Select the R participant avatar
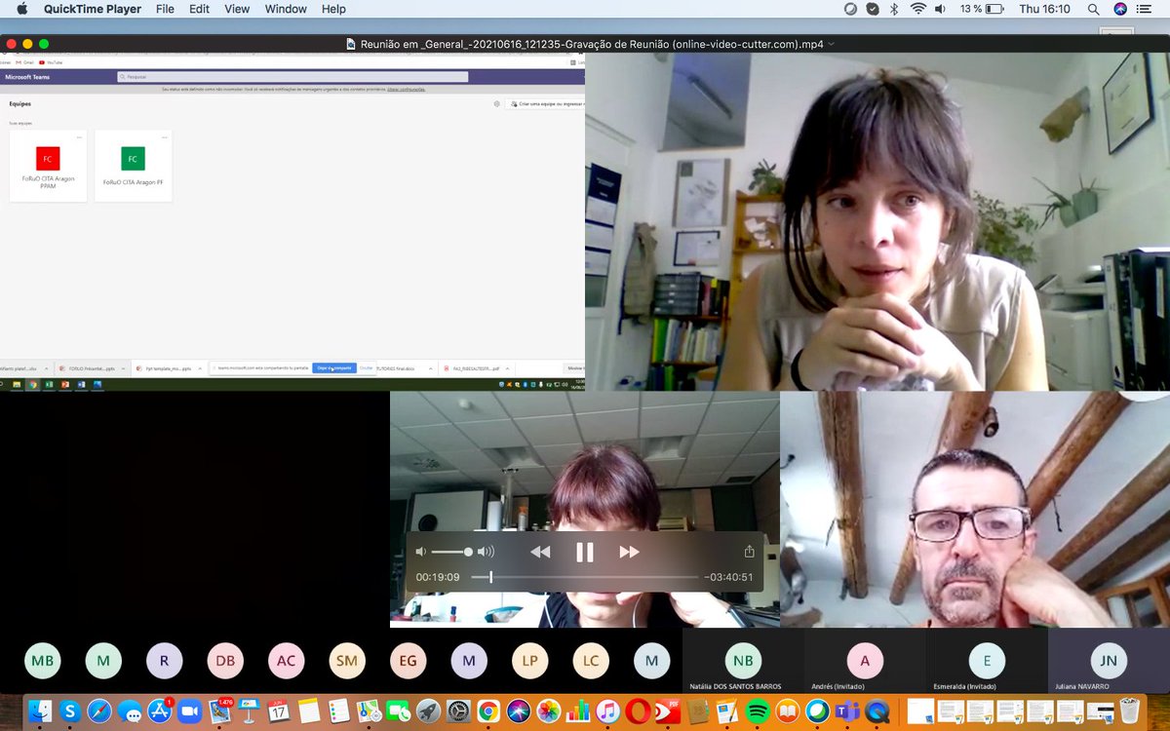This screenshot has height=731, width=1170. point(164,661)
